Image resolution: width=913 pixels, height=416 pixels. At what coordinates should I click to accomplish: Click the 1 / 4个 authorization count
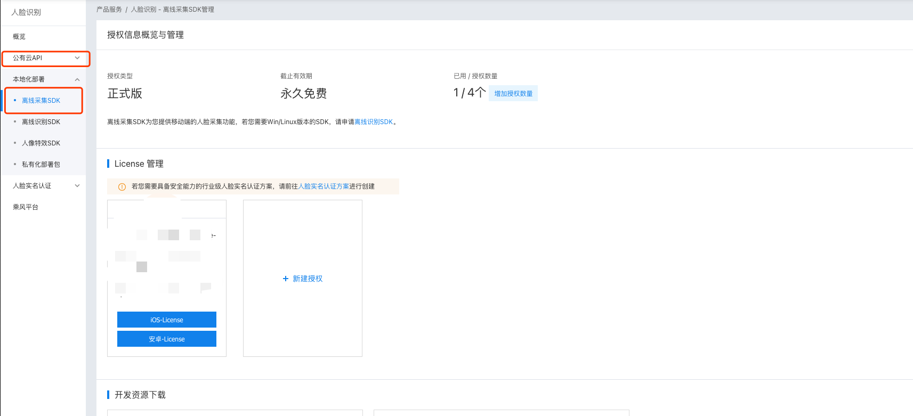(470, 93)
